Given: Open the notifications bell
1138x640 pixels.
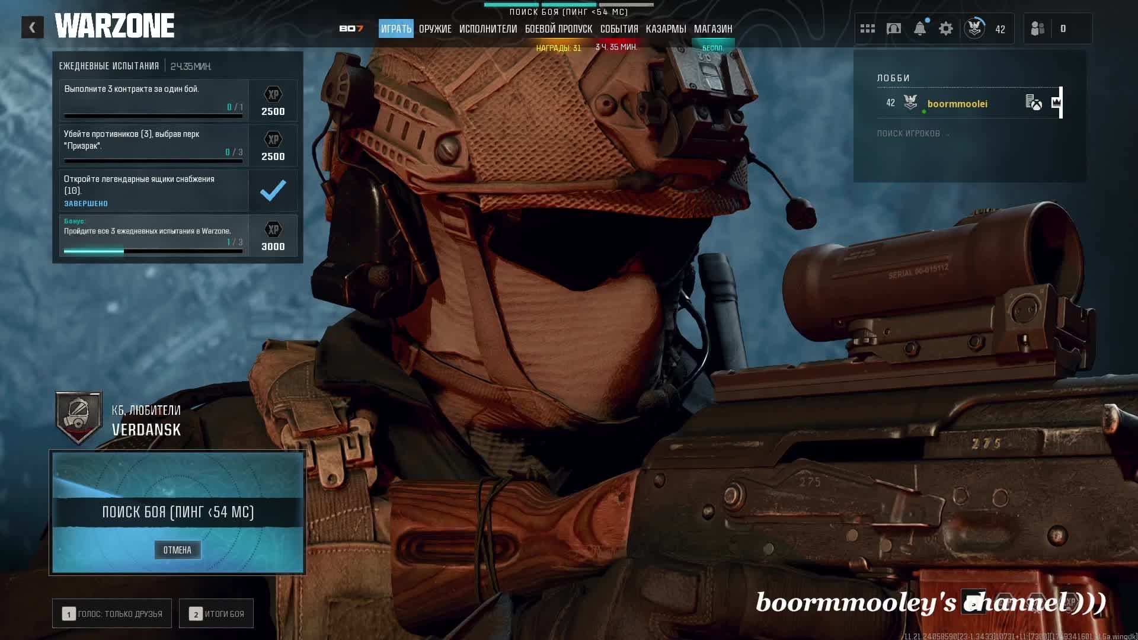Looking at the screenshot, I should point(920,28).
